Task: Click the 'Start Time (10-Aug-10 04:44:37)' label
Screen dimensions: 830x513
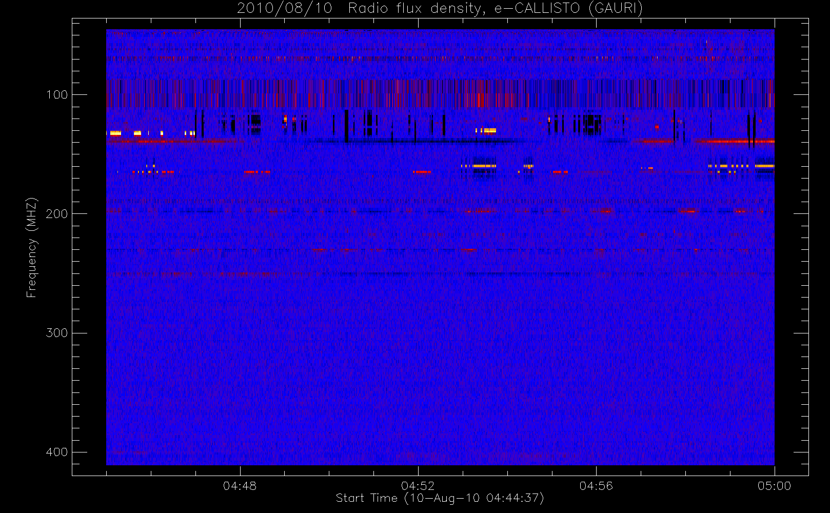Action: point(440,498)
